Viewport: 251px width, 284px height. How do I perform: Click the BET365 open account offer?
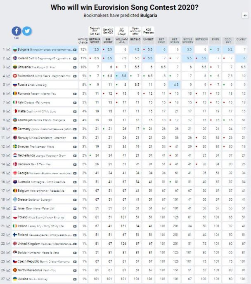pos(135,31)
